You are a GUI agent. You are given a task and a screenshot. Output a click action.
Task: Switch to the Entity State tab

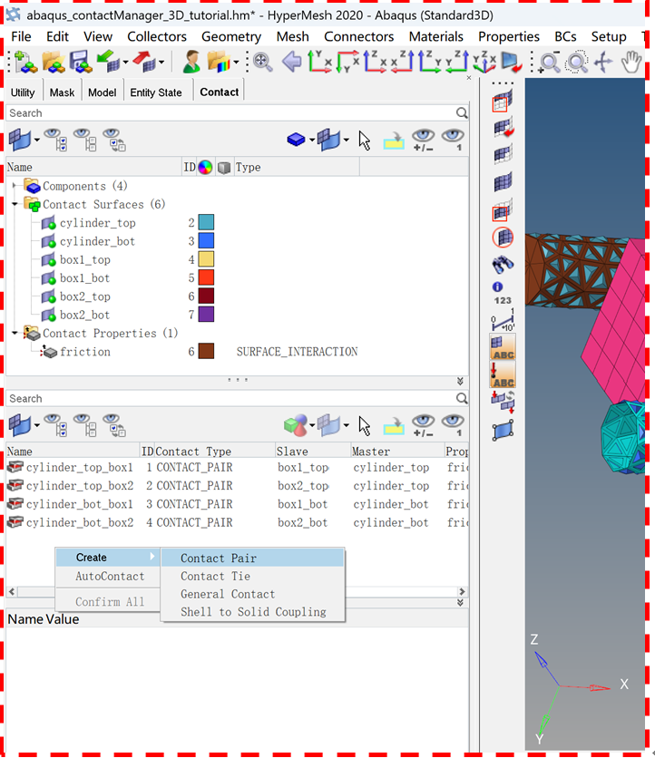(x=156, y=92)
